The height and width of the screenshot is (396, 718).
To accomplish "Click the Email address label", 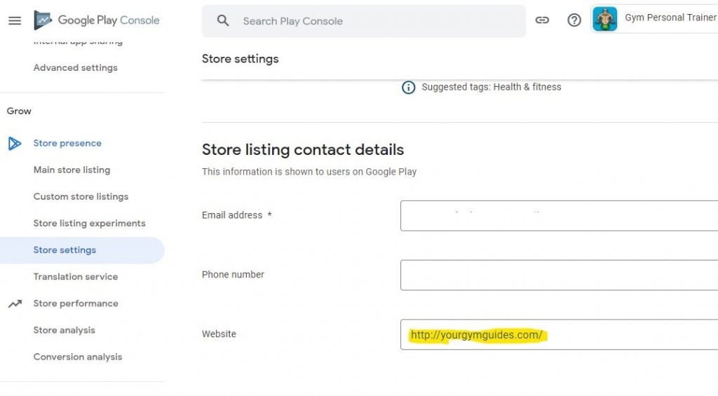I will [232, 215].
